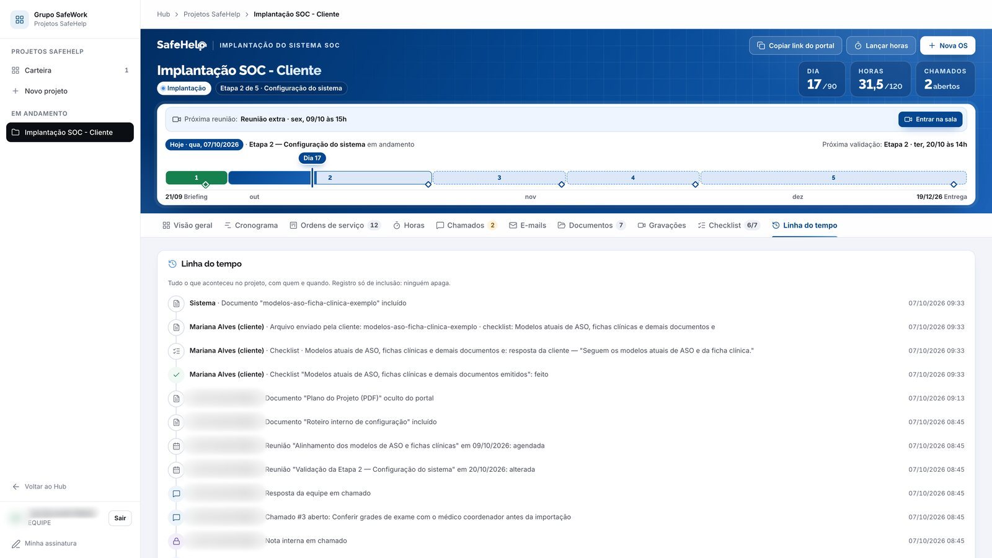Select stage 3 timeline segment
992x558 pixels.
click(x=499, y=178)
